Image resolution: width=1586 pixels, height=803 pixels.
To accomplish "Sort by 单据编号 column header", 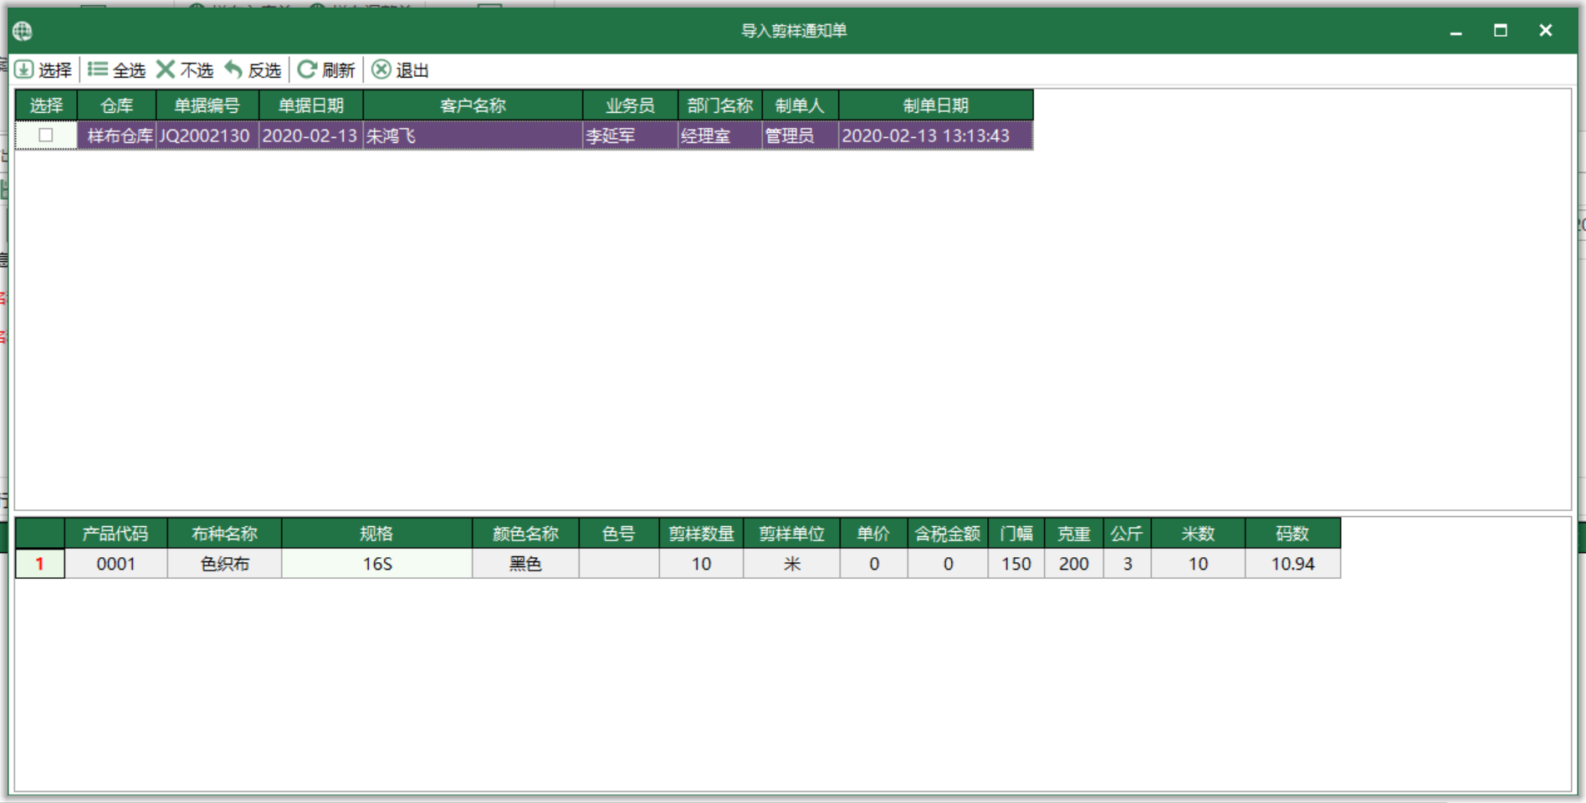I will [x=207, y=105].
